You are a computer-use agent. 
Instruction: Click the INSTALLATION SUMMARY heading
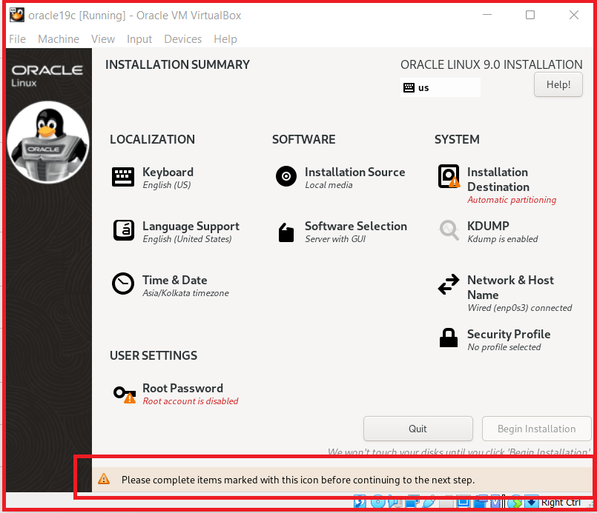177,64
